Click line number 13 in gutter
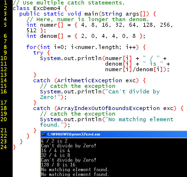 (x=4, y=75)
